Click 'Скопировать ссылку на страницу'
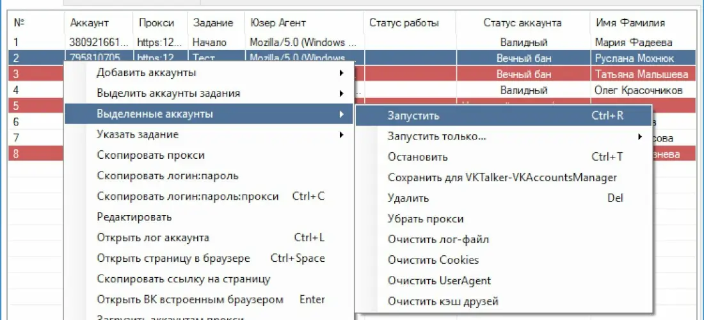 click(x=209, y=279)
